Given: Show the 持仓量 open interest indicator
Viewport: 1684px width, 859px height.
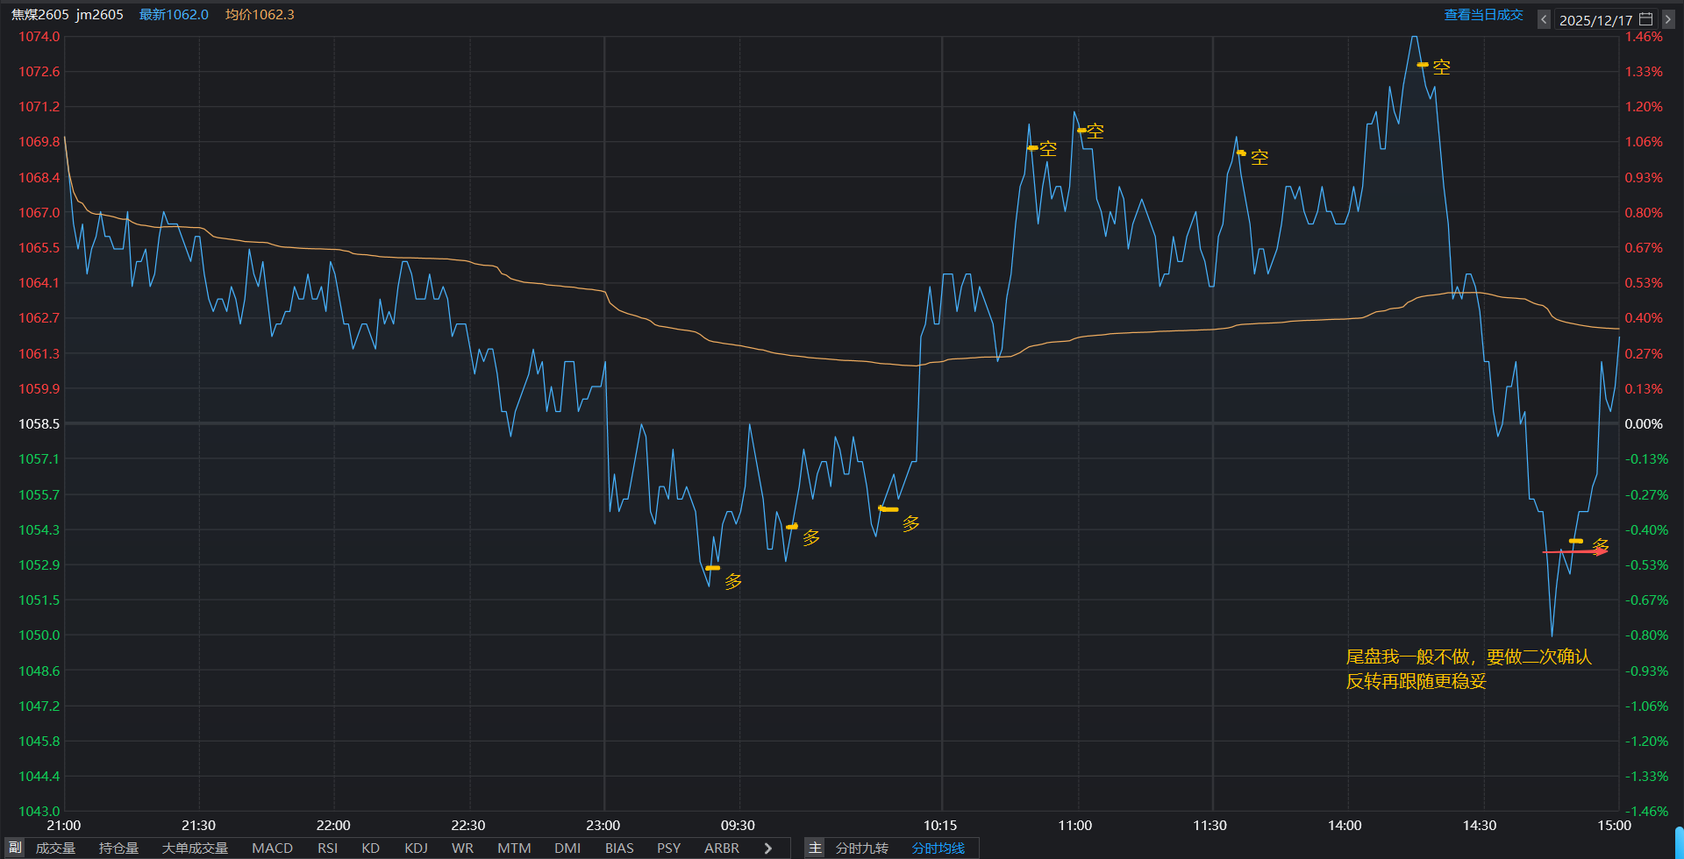Looking at the screenshot, I should (118, 848).
